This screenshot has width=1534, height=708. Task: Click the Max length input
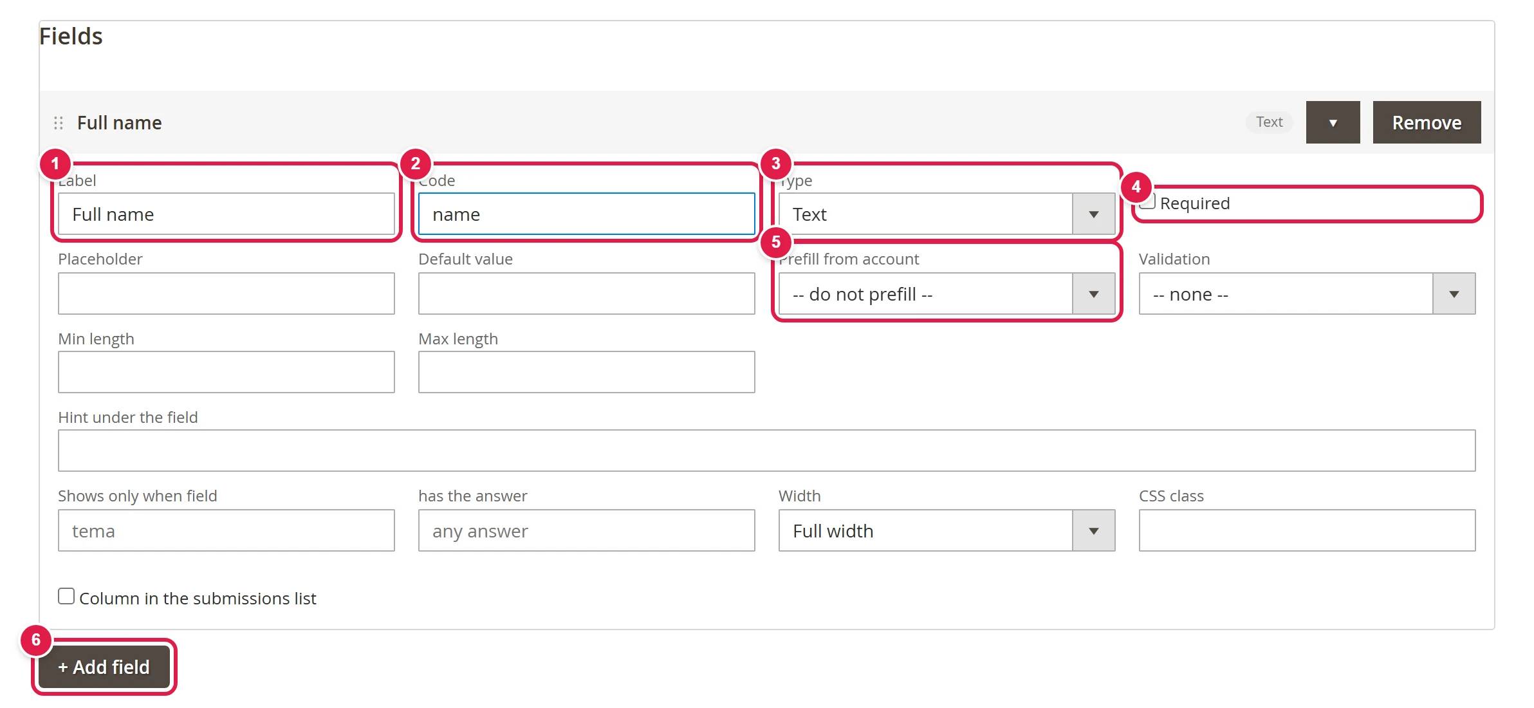coord(587,372)
